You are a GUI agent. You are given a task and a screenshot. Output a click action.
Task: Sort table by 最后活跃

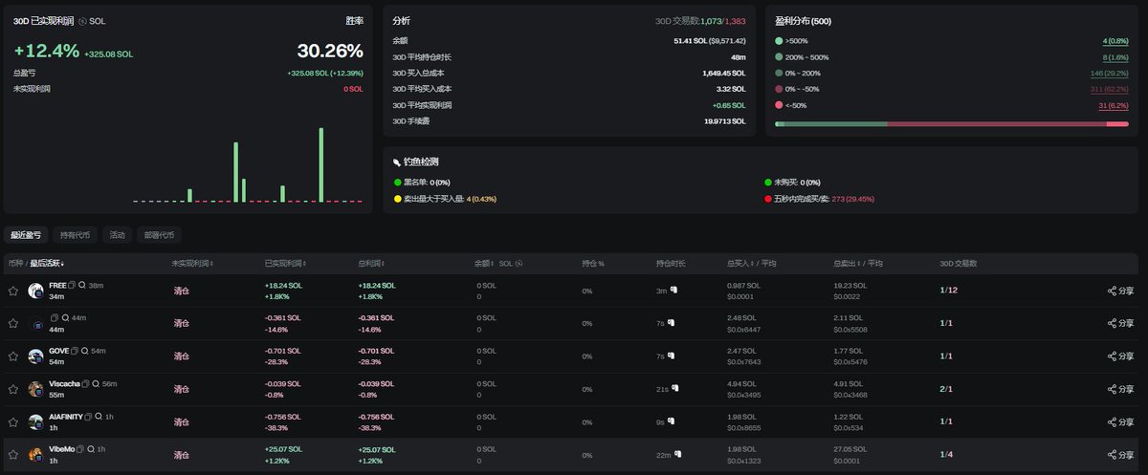tap(48, 263)
